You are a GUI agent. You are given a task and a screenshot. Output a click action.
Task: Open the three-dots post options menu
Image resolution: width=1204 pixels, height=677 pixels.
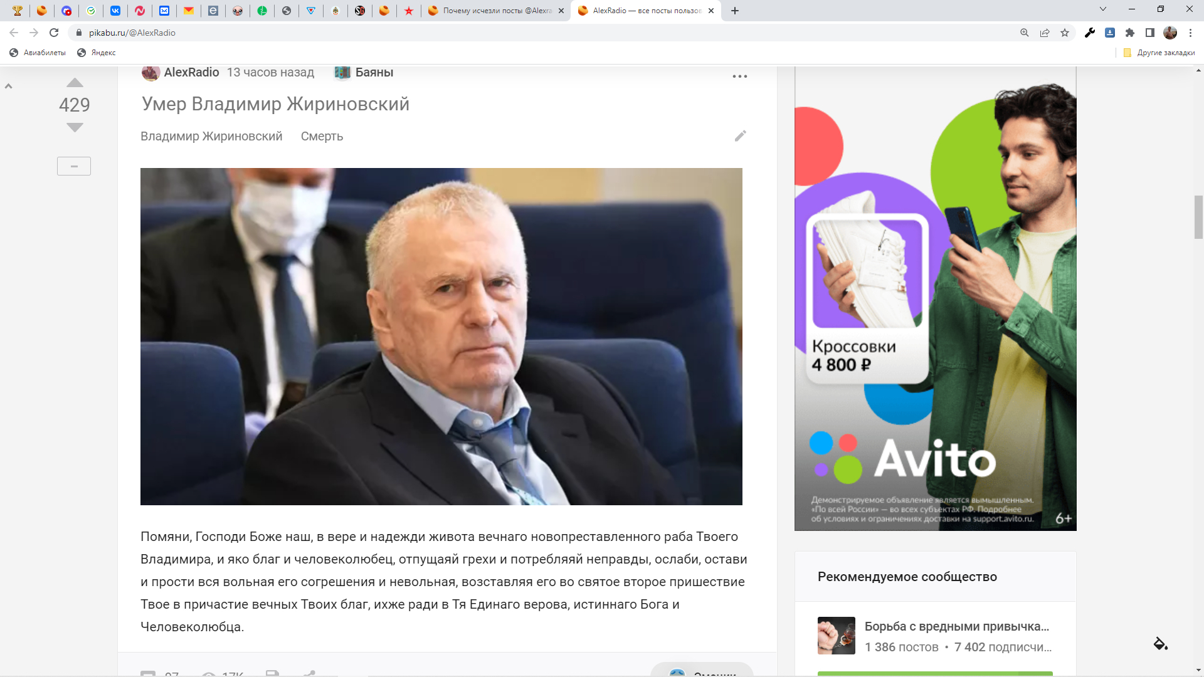740,76
